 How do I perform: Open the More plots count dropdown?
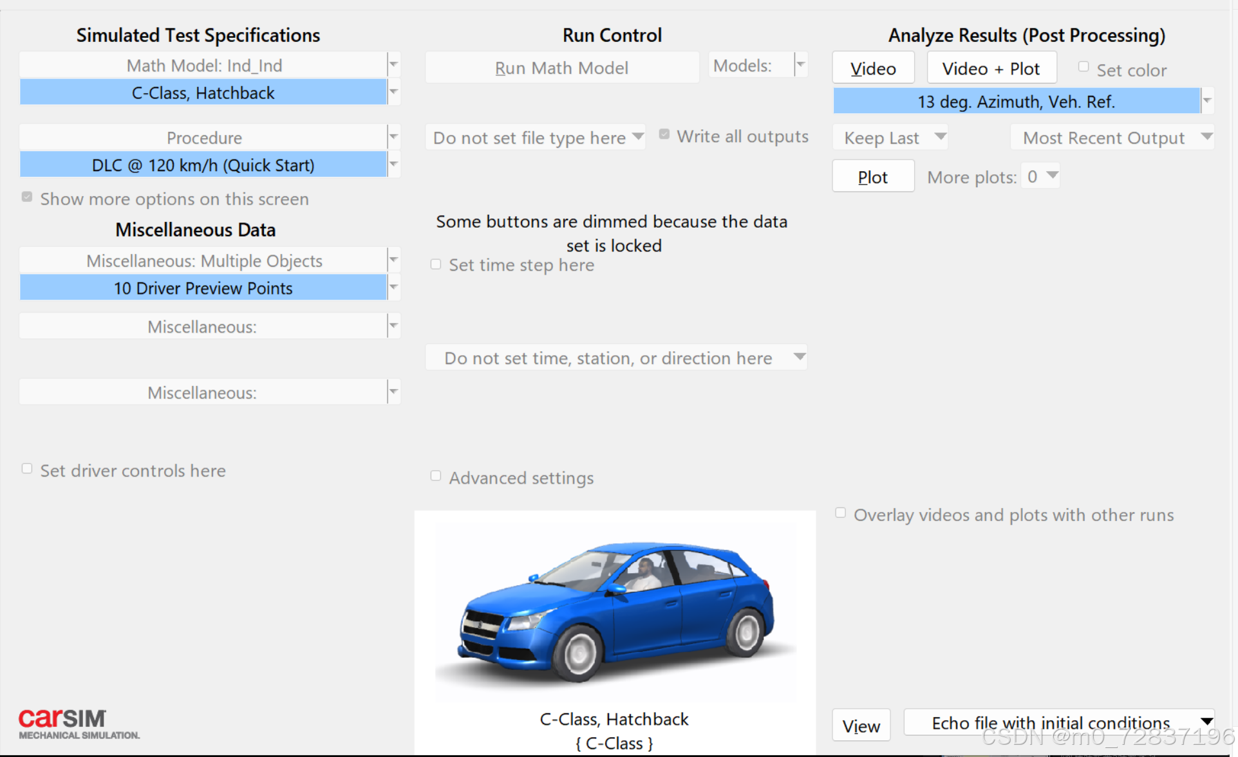pos(1041,176)
